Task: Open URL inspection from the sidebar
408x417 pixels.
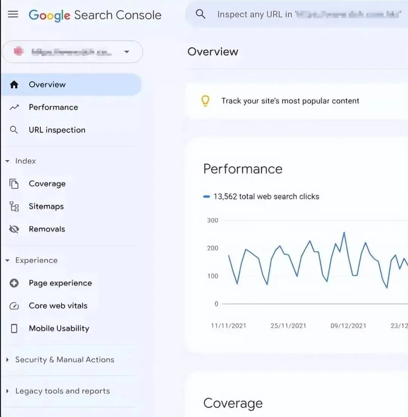Action: click(x=57, y=130)
